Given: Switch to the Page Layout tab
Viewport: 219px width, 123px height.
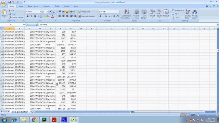Looking at the screenshot, I should [33, 6].
